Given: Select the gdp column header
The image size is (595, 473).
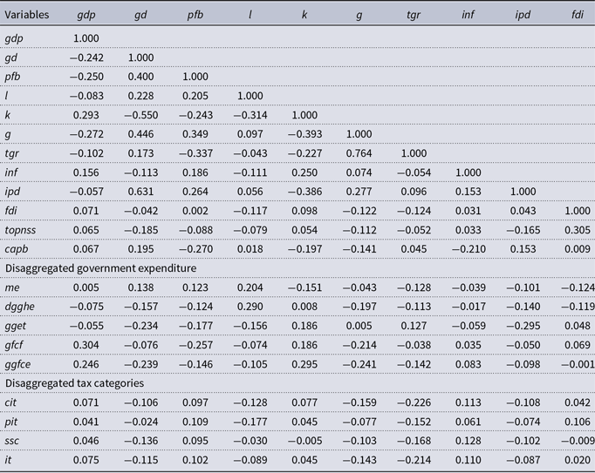Looking at the screenshot, I should point(86,15).
